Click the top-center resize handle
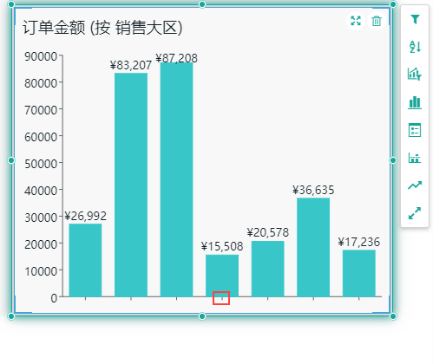Image resolution: width=433 pixels, height=364 pixels. point(202,4)
